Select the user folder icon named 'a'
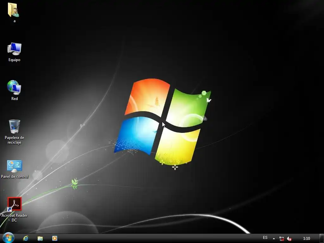324x243 pixels. point(14,10)
